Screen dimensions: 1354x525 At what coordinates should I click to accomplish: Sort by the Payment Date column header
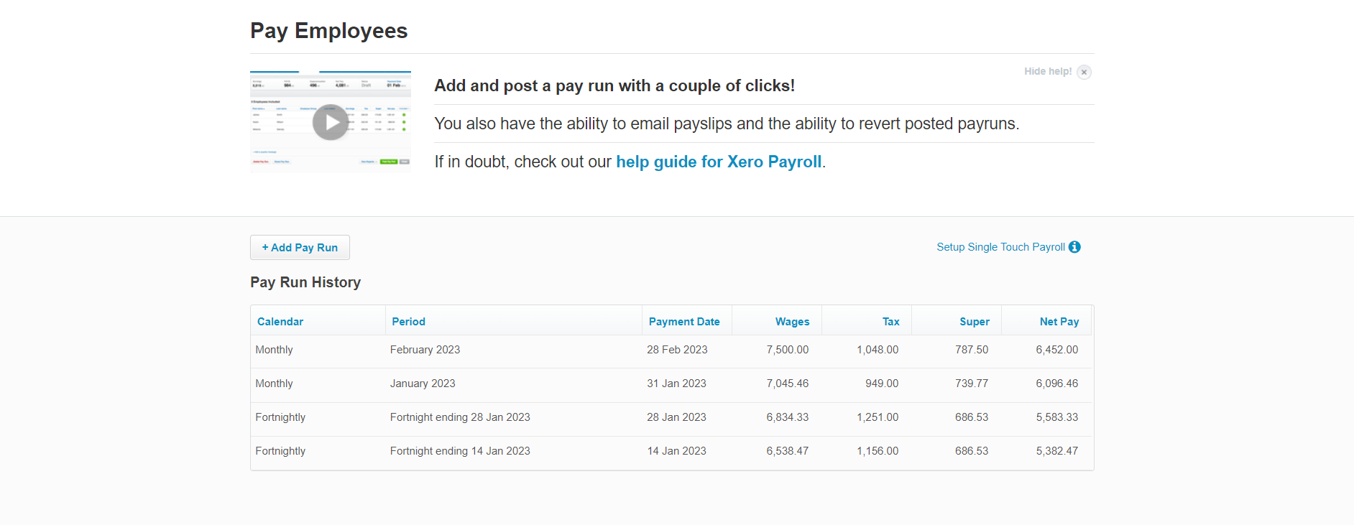coord(683,322)
